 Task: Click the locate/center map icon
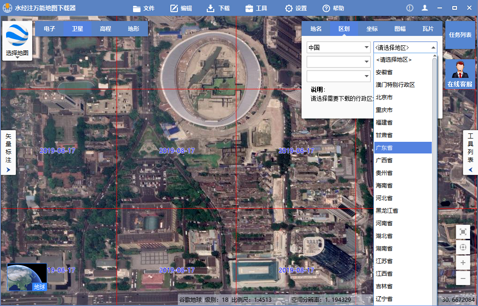pyautogui.click(x=463, y=247)
